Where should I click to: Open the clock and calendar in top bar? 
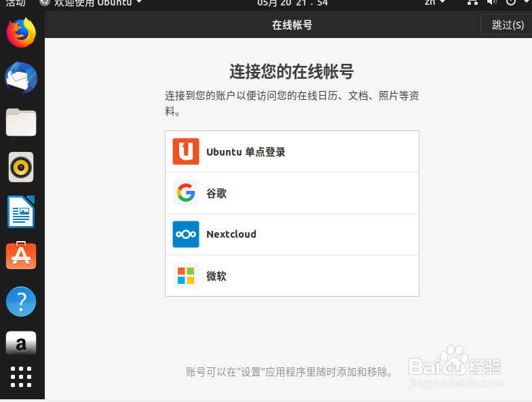292,3
